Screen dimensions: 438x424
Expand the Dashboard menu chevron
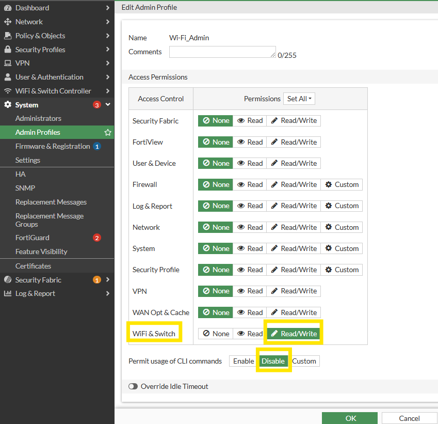pos(108,8)
